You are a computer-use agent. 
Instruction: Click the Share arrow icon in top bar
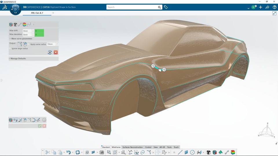click(267, 7)
